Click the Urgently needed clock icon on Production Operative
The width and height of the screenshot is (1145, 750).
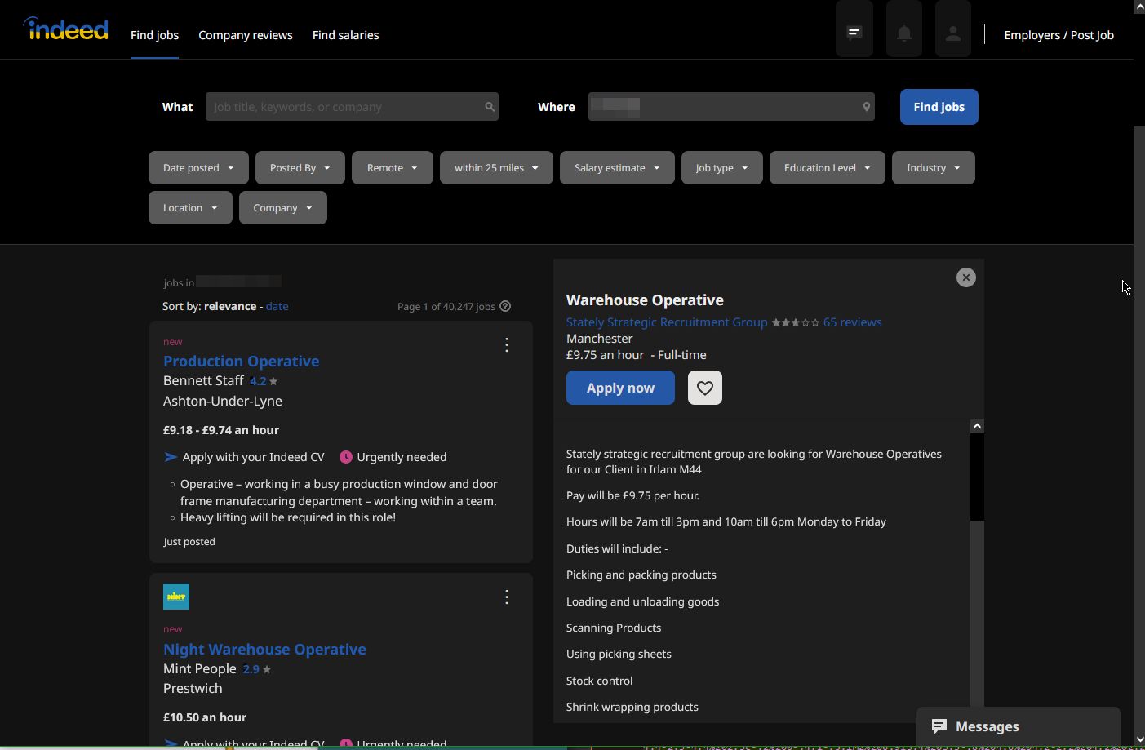(346, 457)
